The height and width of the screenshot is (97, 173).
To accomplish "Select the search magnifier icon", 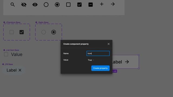I will [13, 5].
